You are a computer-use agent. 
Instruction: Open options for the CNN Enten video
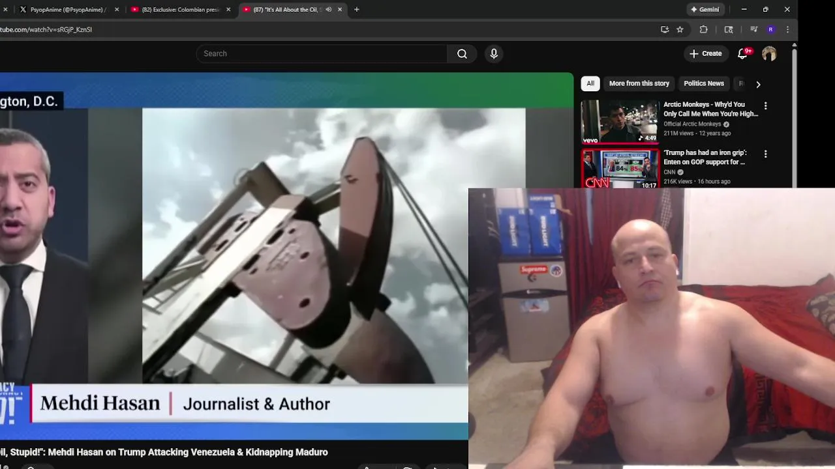tap(765, 154)
